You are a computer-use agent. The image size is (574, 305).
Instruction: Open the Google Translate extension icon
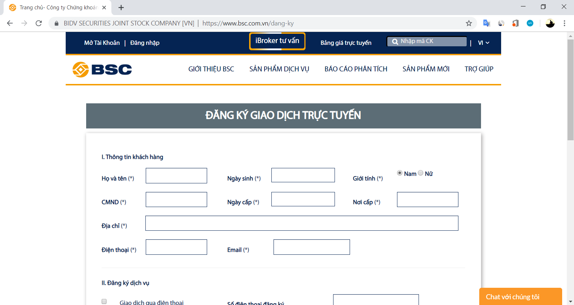pos(487,23)
